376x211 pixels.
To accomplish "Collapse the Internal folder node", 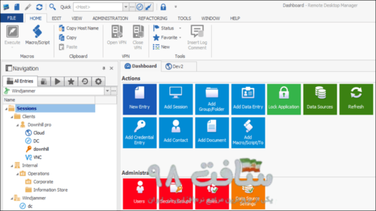I will point(12,166).
